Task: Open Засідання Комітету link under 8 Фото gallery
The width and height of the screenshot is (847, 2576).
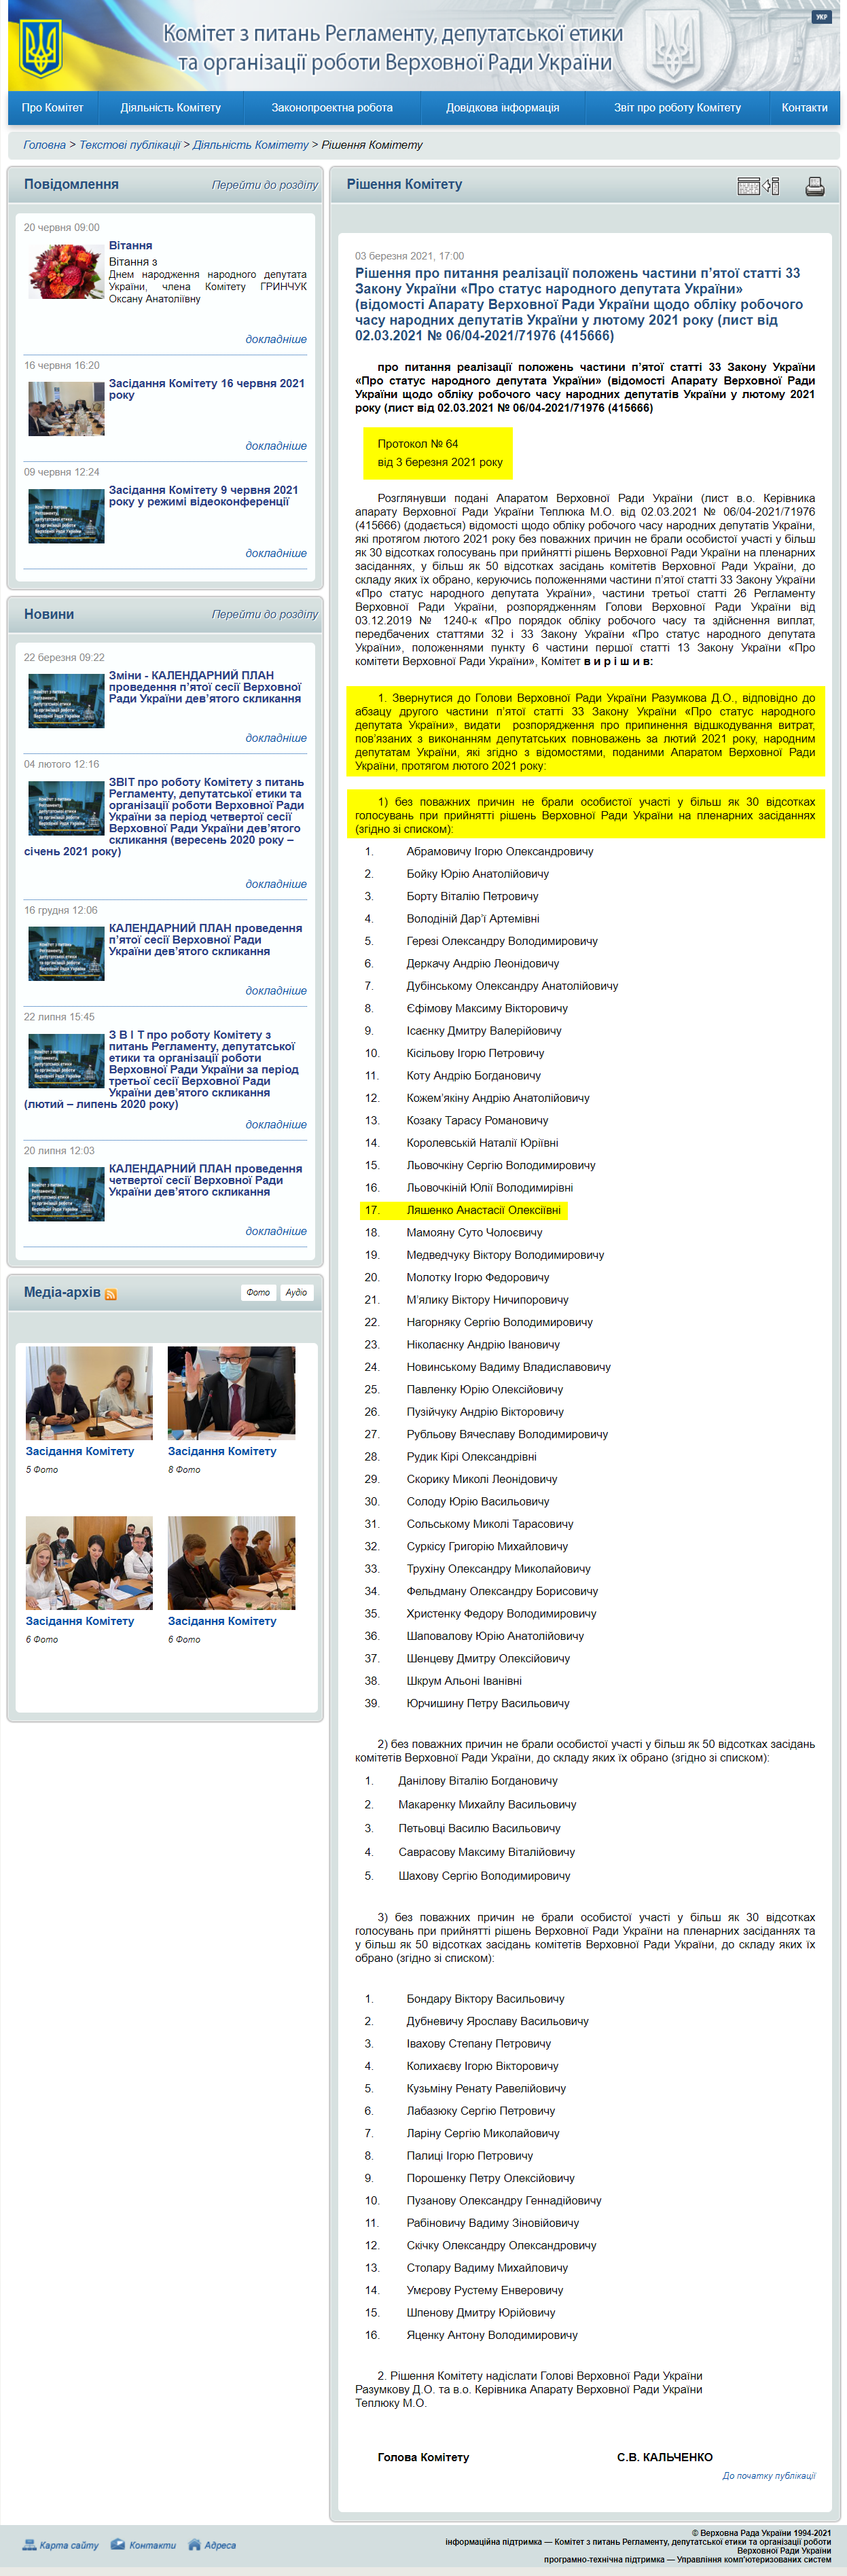Action: [x=222, y=1451]
